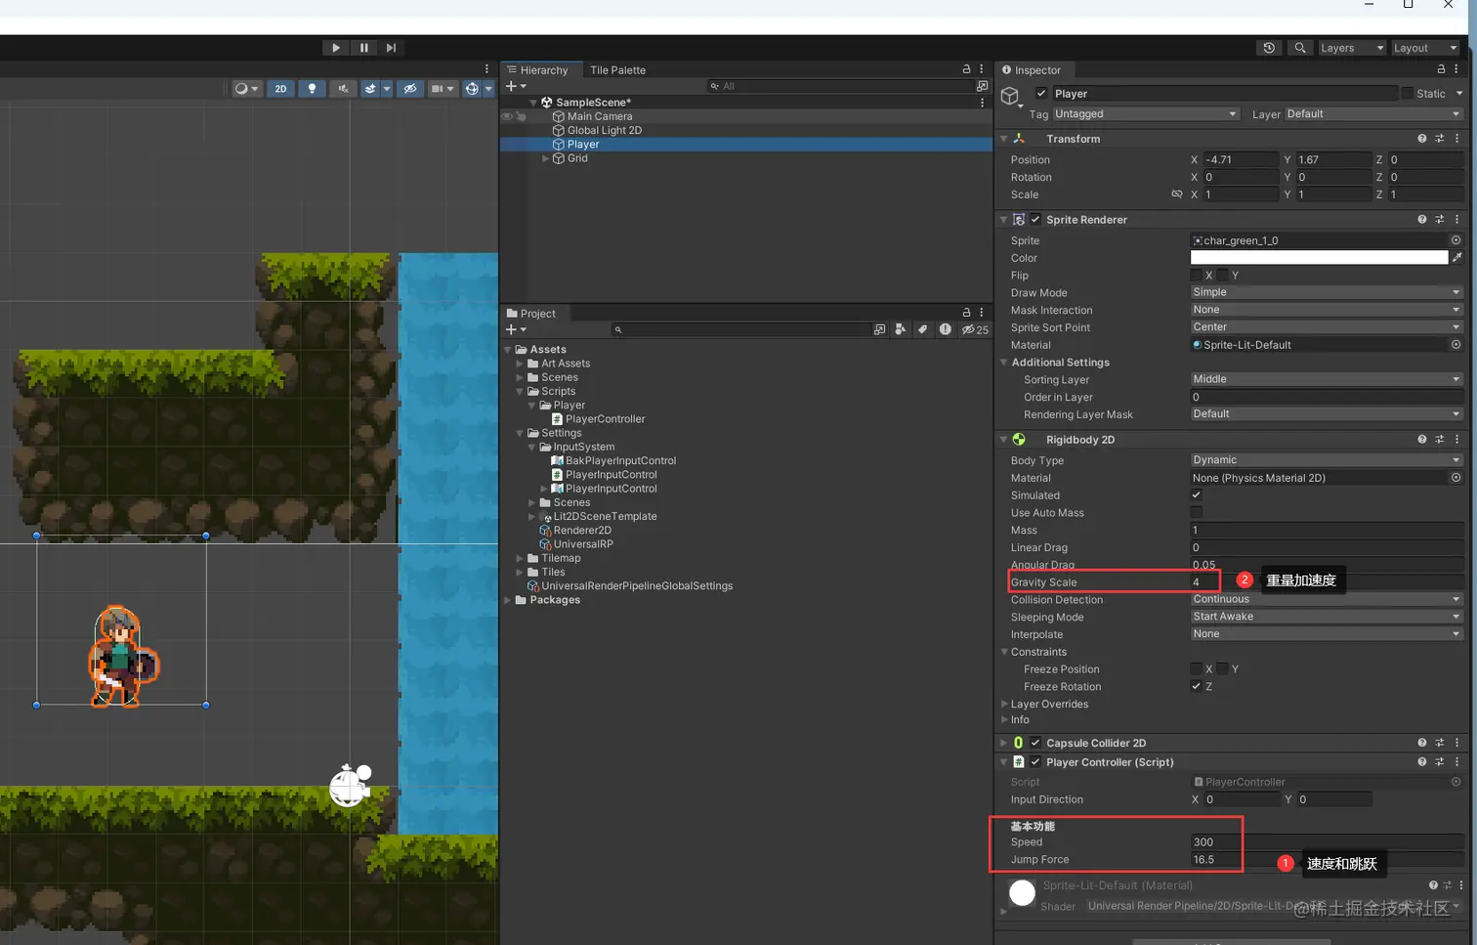
Task: Toggle the Simulated checkbox
Action: point(1196,495)
